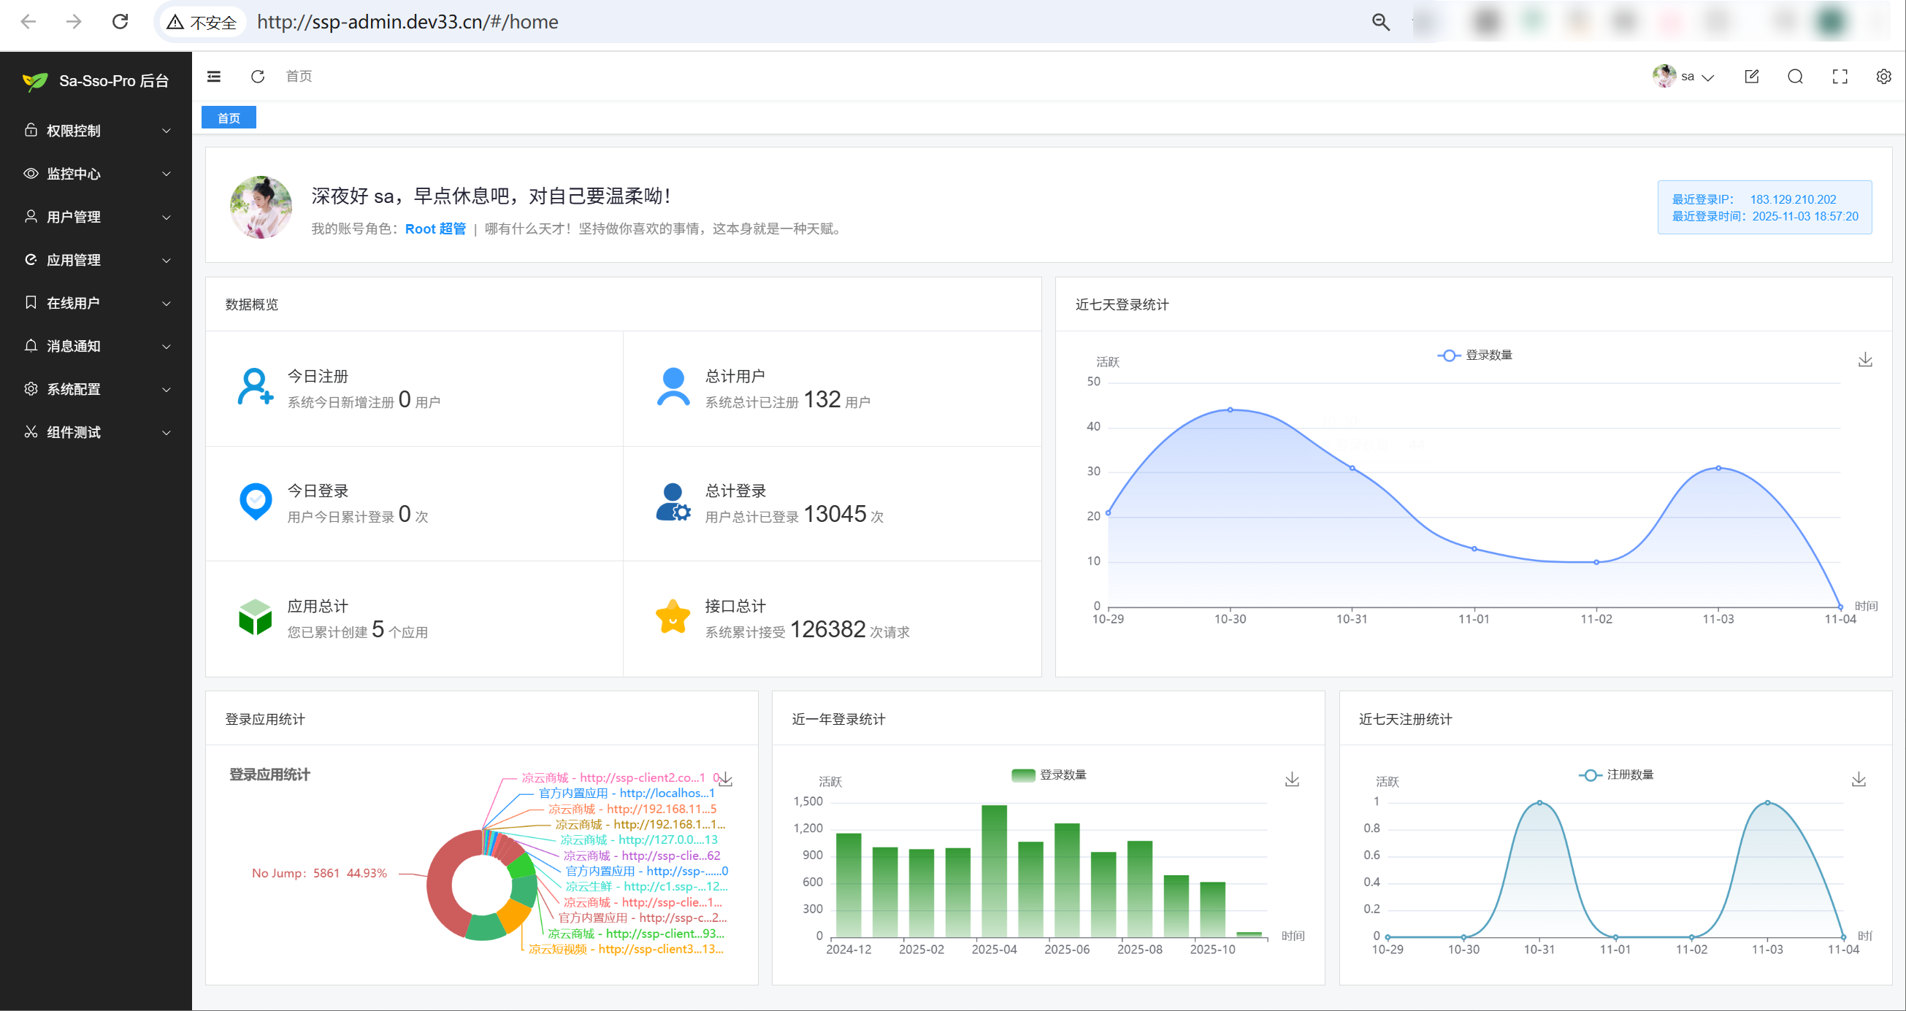Click the 首页 breadcrumb text

click(x=299, y=76)
